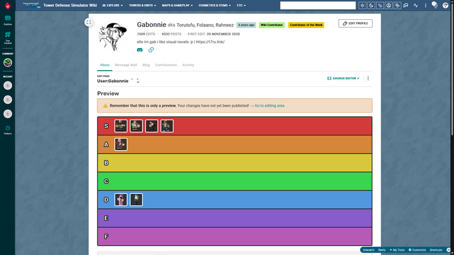454x255 pixels.
Task: Click Unwatch in the bottom toolbar
Action: [x=369, y=250]
